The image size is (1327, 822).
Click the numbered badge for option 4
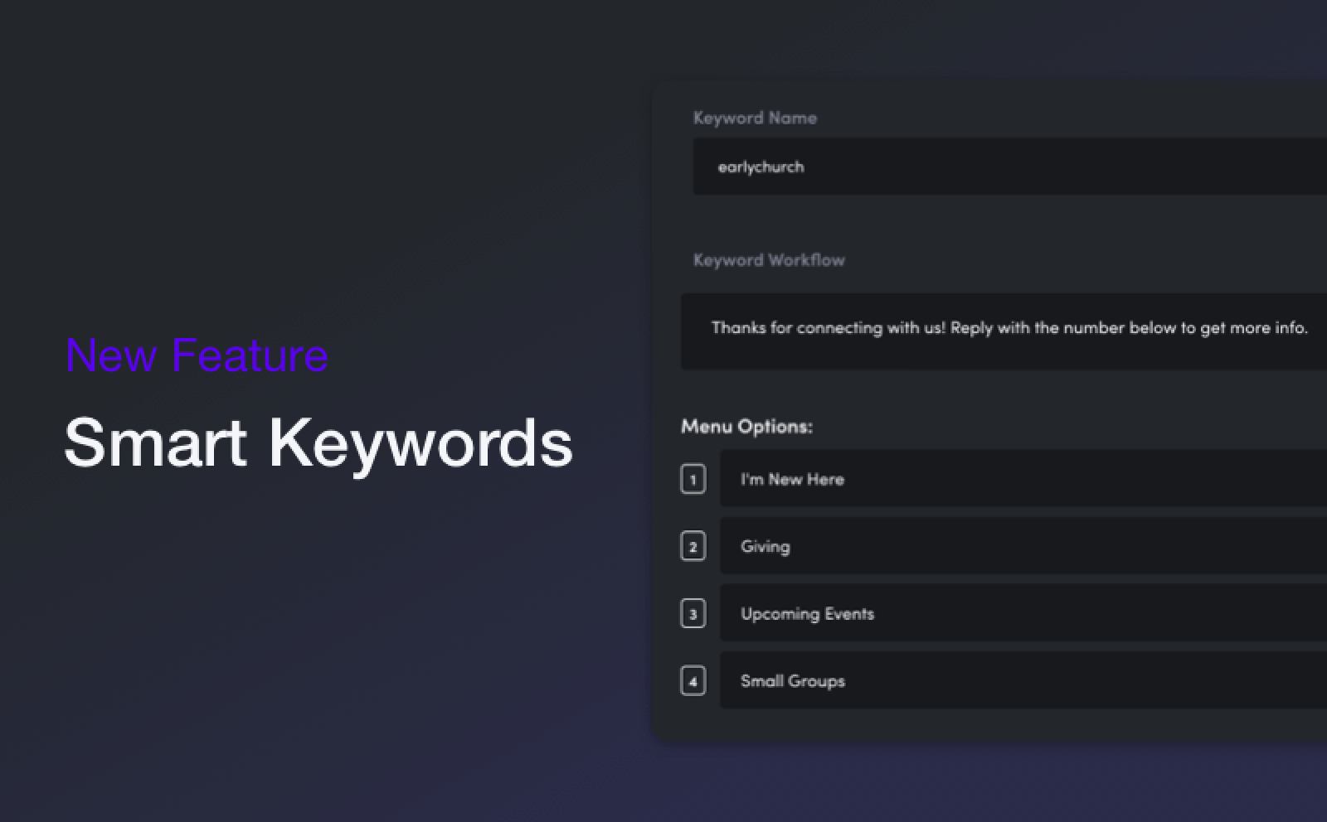click(x=693, y=680)
